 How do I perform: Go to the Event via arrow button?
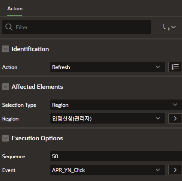[175, 170]
